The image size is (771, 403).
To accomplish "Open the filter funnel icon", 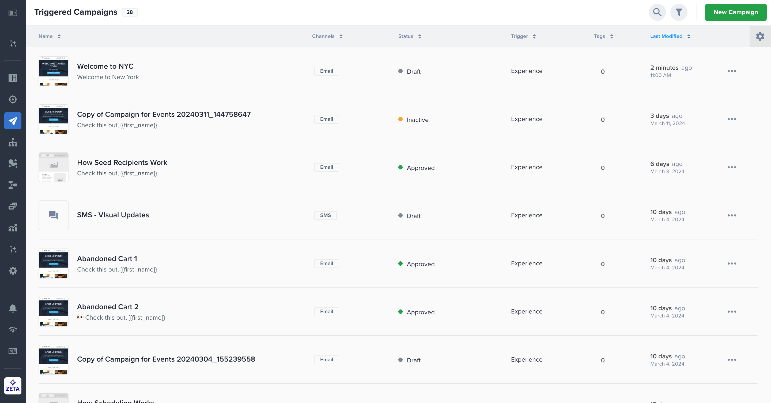I will [x=679, y=12].
